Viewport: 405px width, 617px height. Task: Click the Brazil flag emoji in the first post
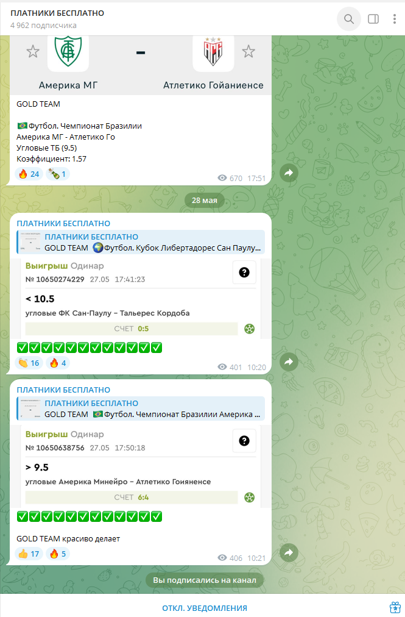click(22, 126)
